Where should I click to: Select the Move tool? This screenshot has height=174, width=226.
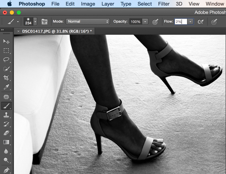(x=6, y=41)
